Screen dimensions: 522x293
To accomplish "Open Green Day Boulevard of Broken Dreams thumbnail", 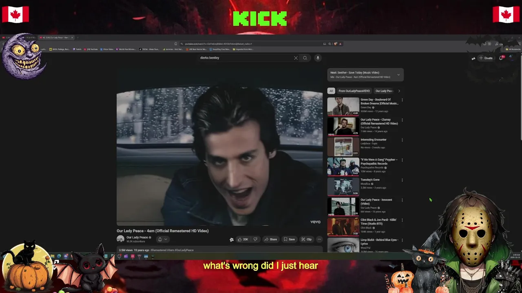I will click(343, 106).
